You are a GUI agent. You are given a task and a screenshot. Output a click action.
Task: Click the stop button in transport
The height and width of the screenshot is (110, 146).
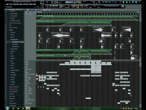pos(53,6)
